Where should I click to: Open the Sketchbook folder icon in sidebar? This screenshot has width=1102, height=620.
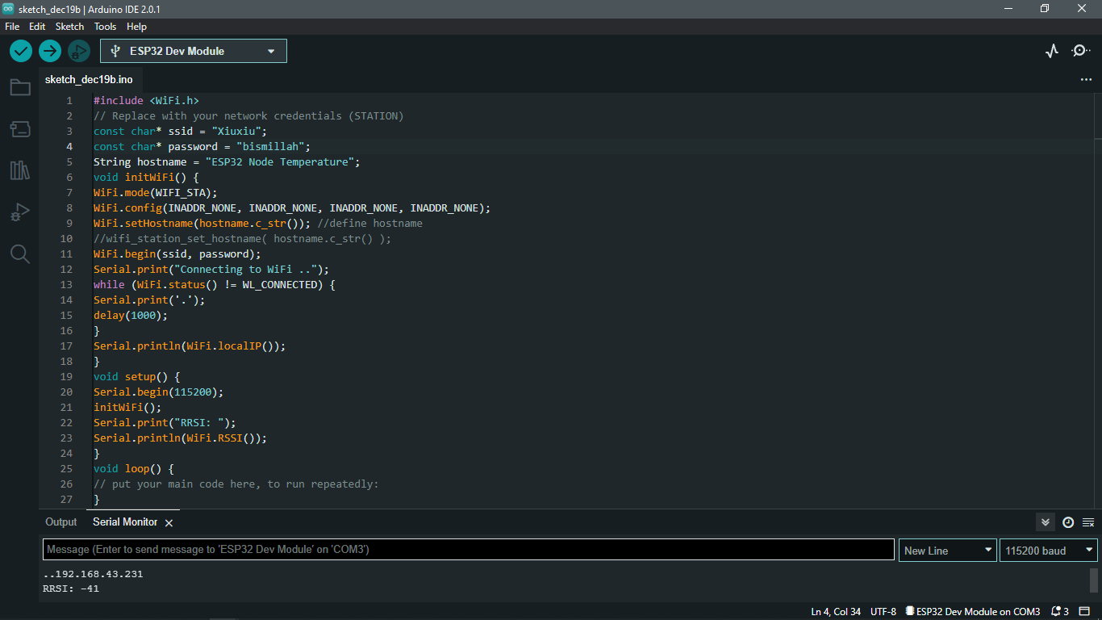(x=19, y=87)
